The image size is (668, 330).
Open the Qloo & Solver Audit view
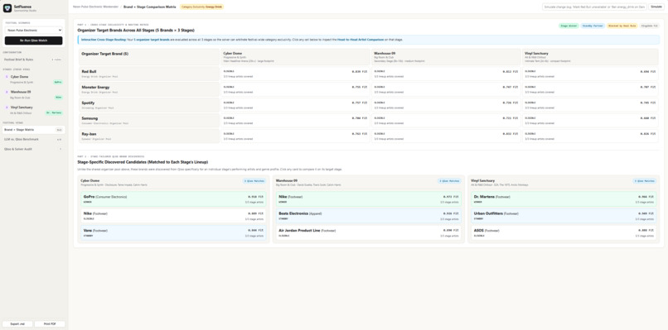(34, 149)
